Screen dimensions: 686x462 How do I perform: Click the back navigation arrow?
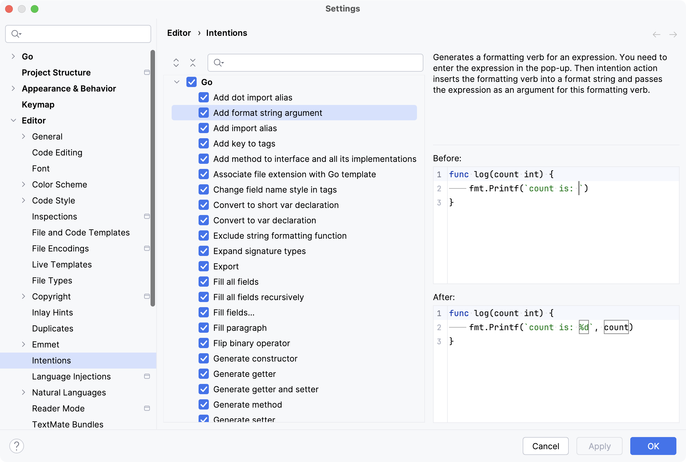657,34
